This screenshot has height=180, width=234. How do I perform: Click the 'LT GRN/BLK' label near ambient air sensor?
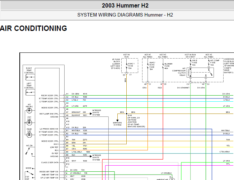point(167,173)
